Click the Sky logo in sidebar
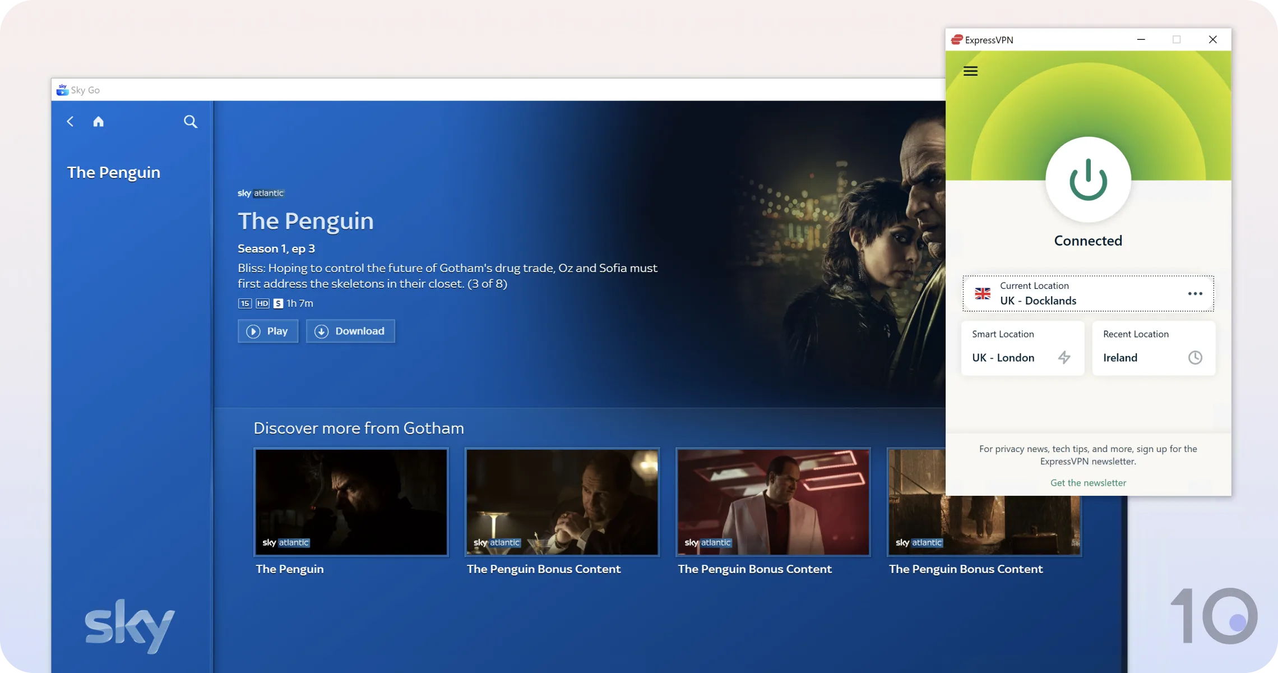Viewport: 1278px width, 673px height. (x=130, y=626)
